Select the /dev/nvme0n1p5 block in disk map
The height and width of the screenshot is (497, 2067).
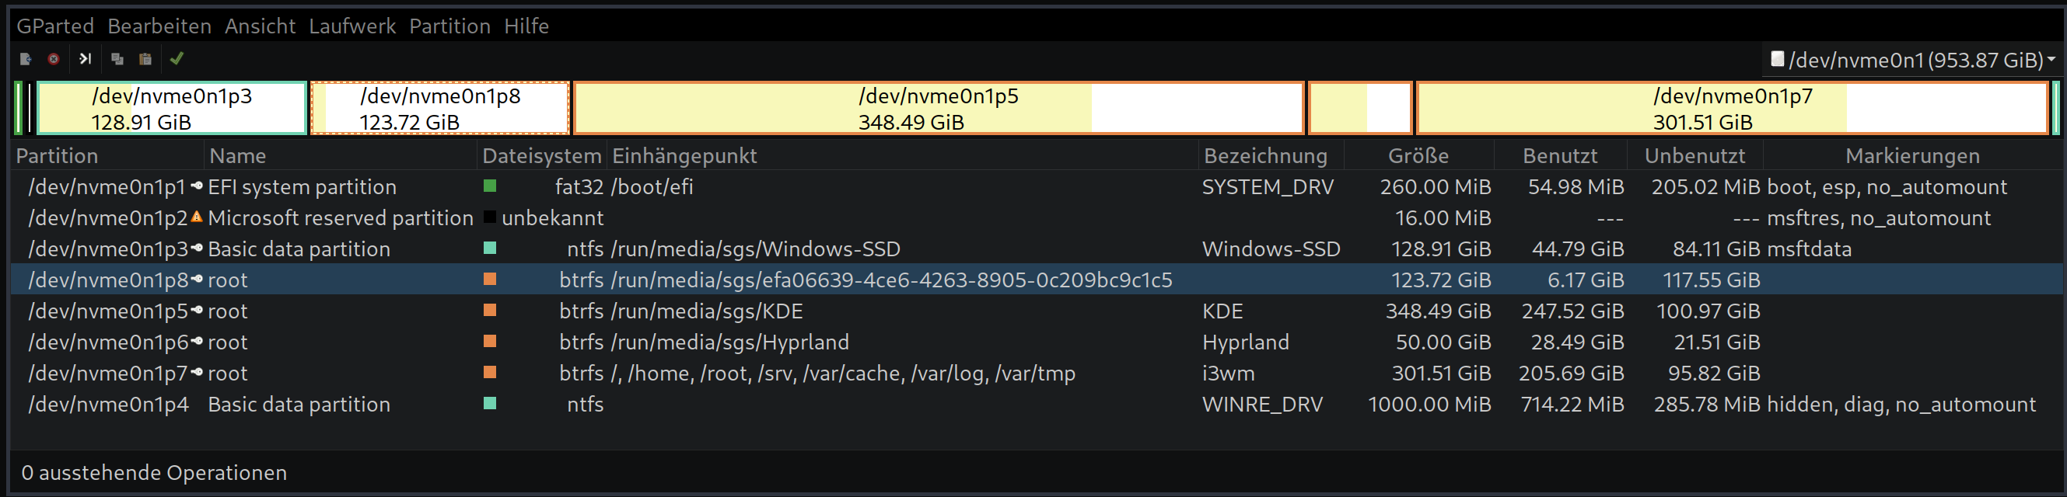click(938, 108)
